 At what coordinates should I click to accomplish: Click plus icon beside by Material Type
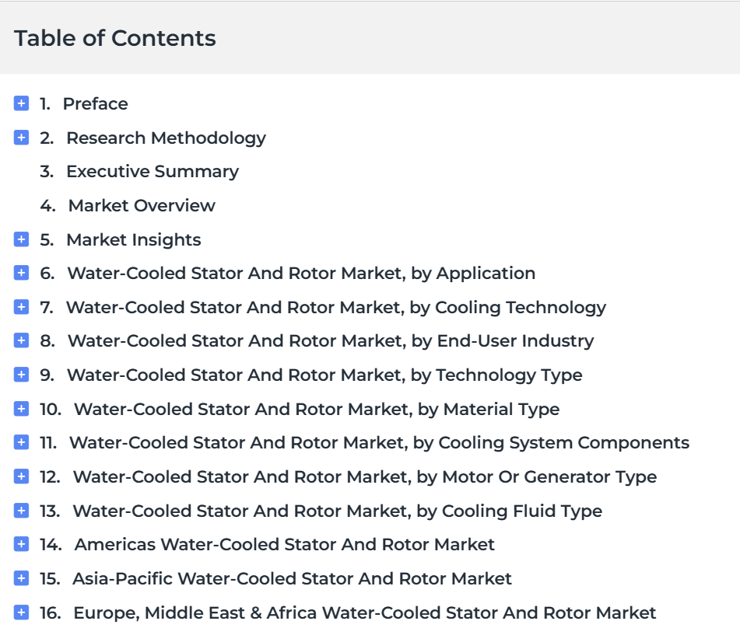point(21,409)
